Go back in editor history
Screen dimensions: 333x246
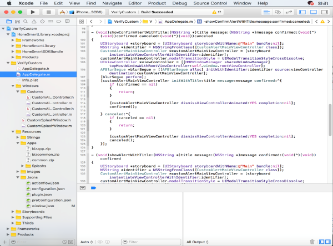(92, 22)
